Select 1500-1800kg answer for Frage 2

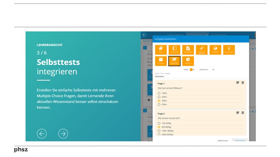point(159,130)
